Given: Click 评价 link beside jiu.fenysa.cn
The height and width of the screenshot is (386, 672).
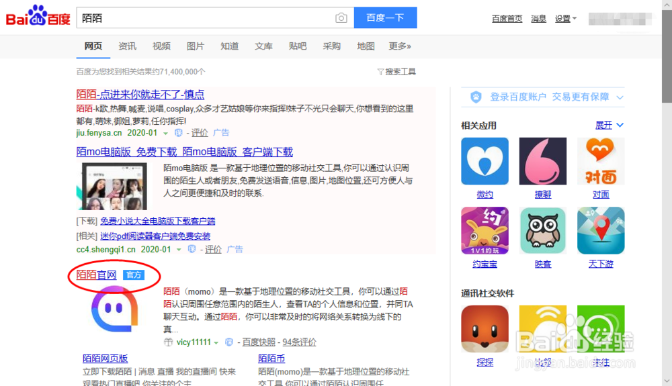Looking at the screenshot, I should pos(200,133).
